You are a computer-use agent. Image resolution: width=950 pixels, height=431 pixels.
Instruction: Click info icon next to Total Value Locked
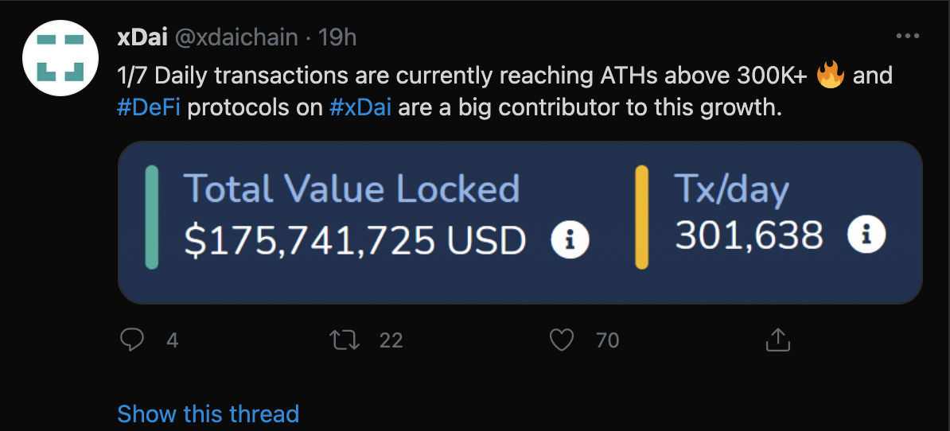(x=570, y=239)
